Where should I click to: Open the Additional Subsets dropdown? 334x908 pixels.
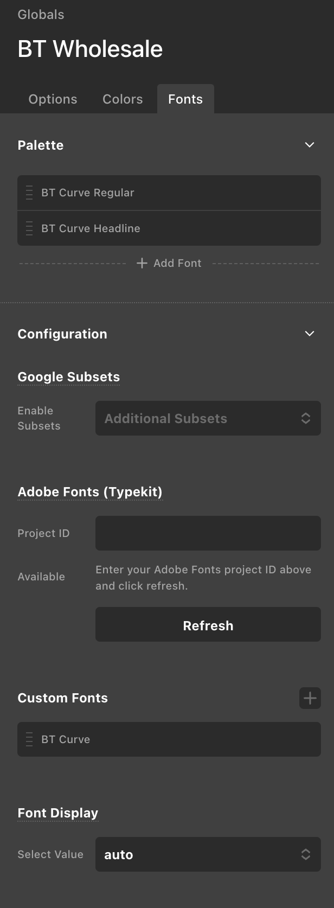coord(208,418)
